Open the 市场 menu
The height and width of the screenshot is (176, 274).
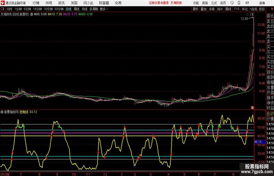click(49, 3)
